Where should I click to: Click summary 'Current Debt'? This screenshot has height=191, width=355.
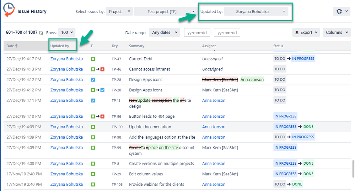pyautogui.click(x=141, y=59)
